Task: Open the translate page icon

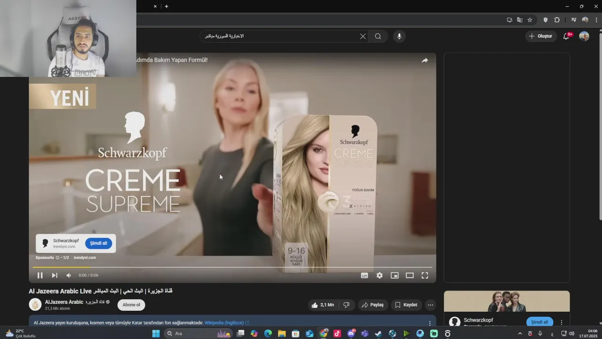Action: (x=520, y=20)
